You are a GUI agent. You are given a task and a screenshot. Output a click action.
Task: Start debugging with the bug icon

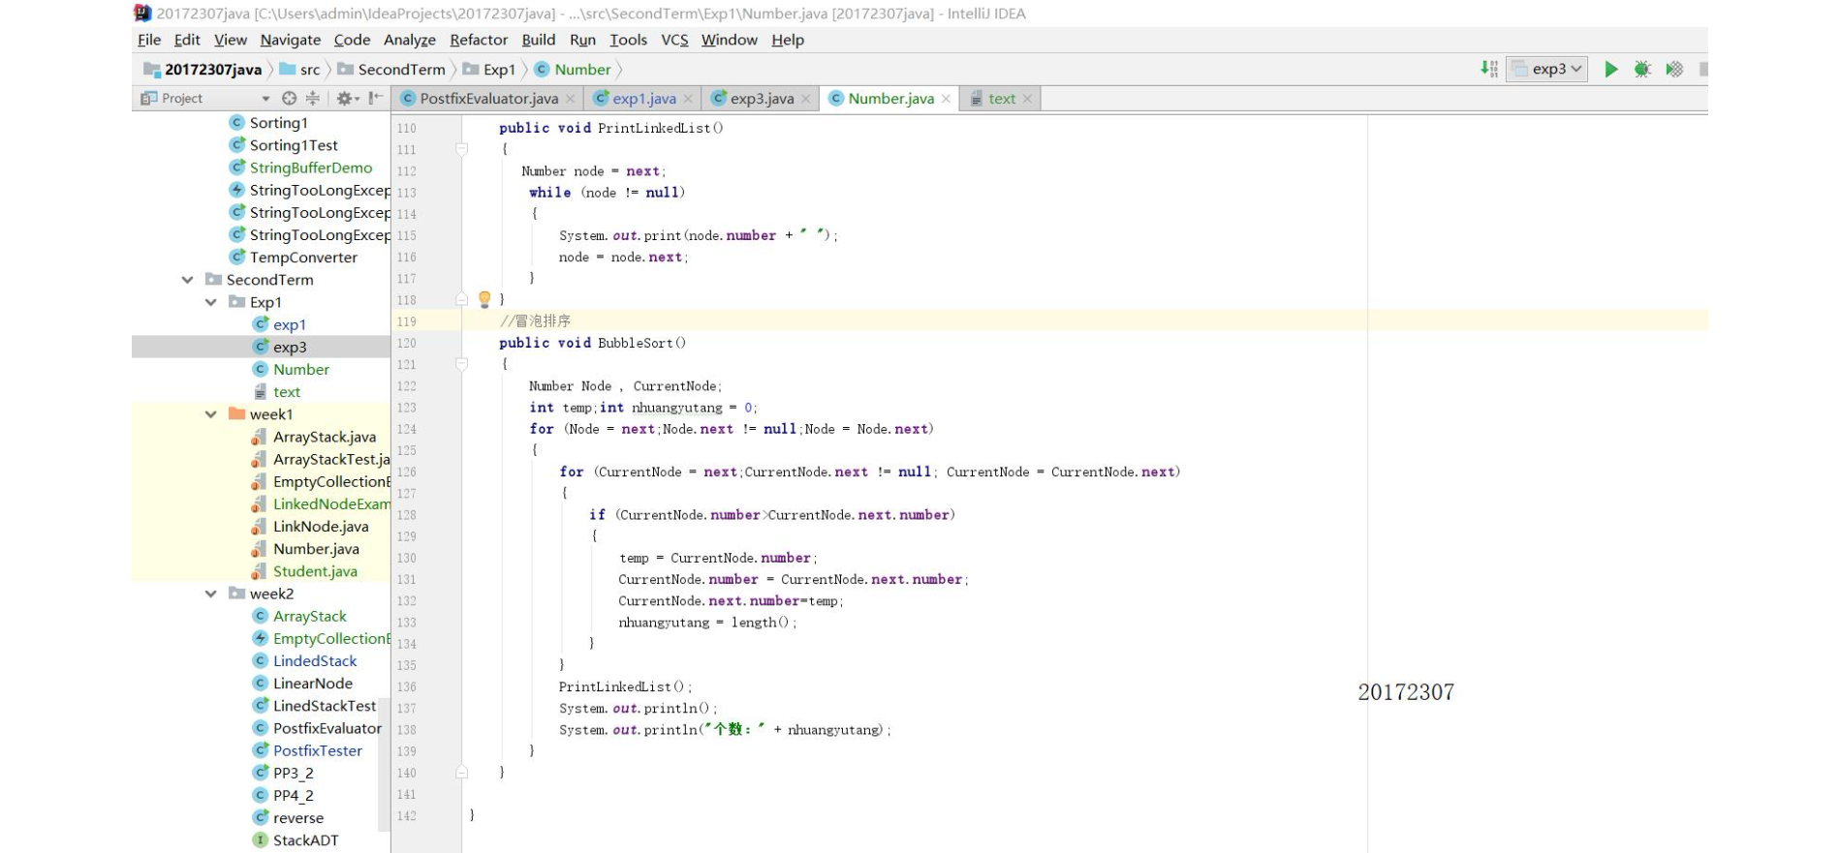click(x=1642, y=69)
